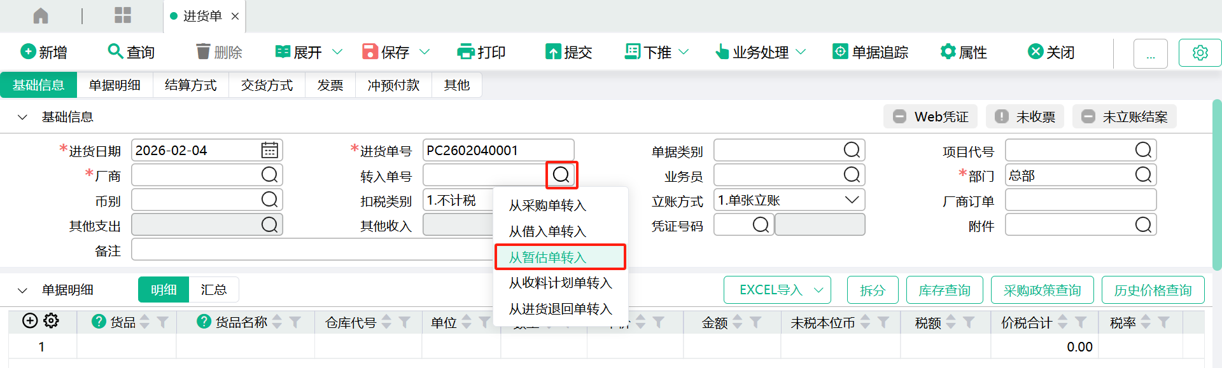
Task: Collapse the 基础信息 section
Action: [22, 117]
